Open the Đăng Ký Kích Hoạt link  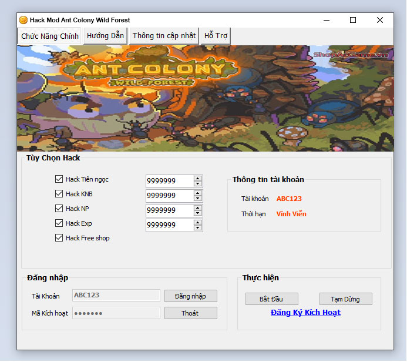coord(305,313)
